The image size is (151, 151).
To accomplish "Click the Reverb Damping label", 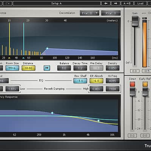I will click(54, 89).
